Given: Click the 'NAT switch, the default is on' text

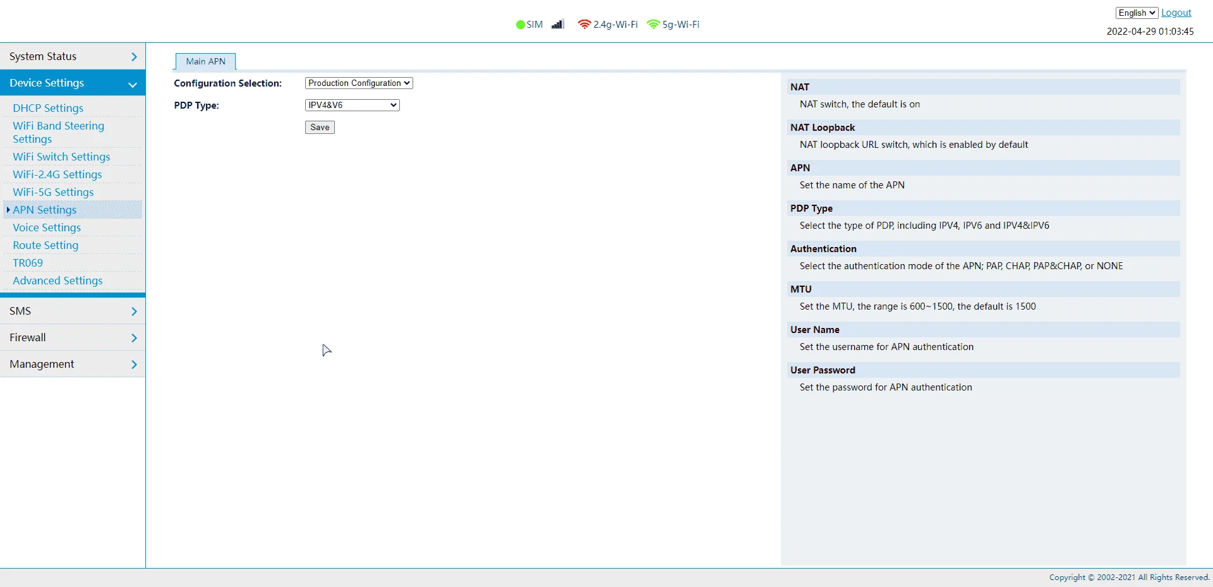Looking at the screenshot, I should click(859, 104).
